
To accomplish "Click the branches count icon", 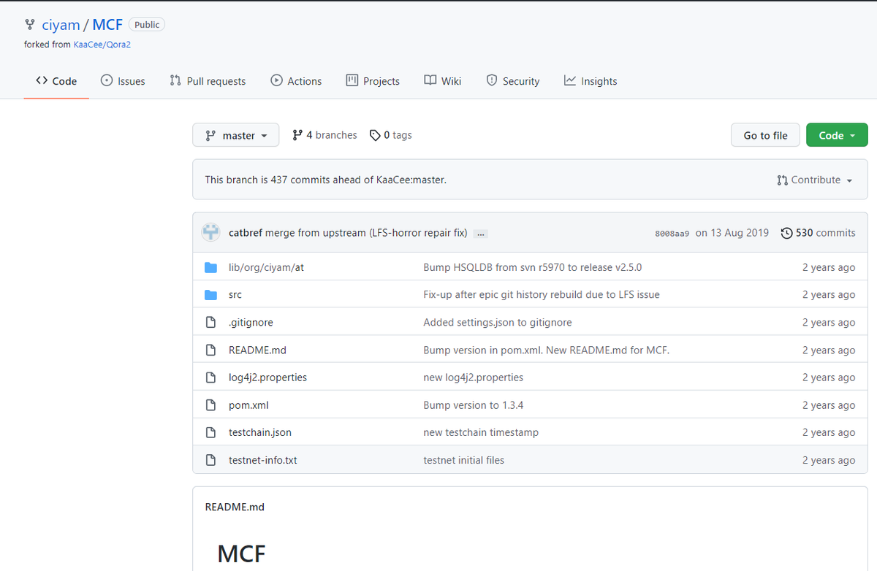I will point(297,135).
